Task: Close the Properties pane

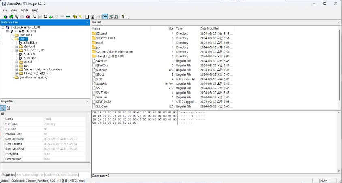Action: 87,101
